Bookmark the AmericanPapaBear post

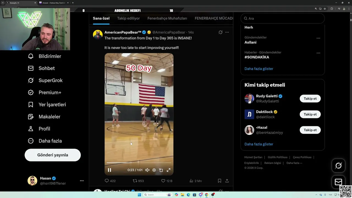(219, 181)
